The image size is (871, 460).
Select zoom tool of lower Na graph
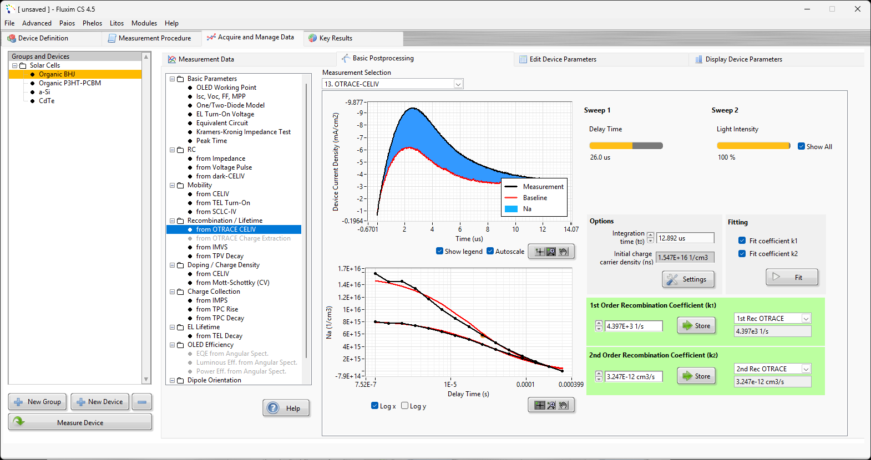tap(551, 405)
